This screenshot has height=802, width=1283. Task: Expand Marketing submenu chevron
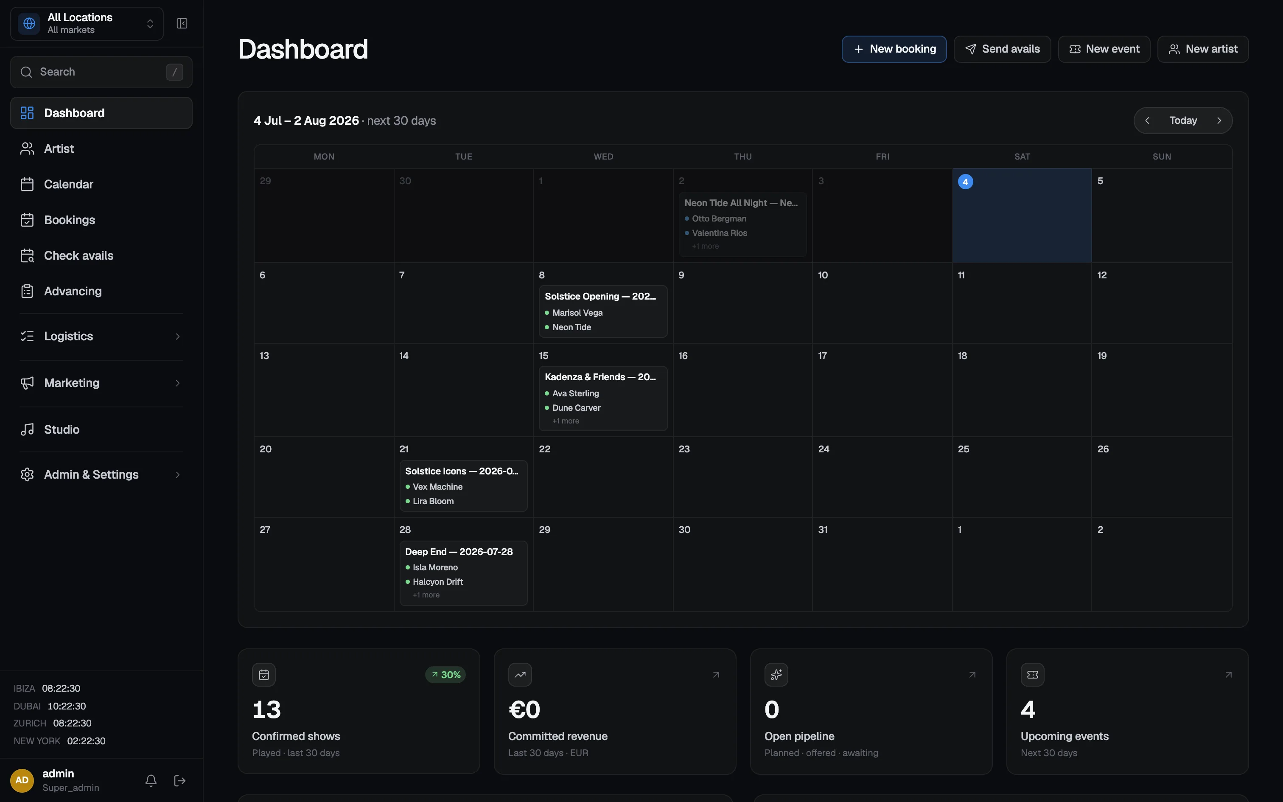pos(178,383)
